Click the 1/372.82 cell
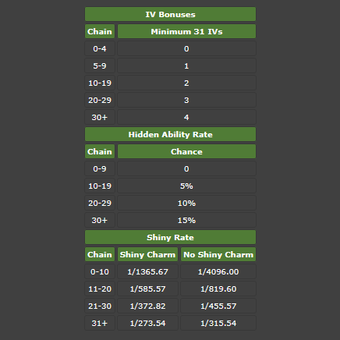 pyautogui.click(x=147, y=306)
